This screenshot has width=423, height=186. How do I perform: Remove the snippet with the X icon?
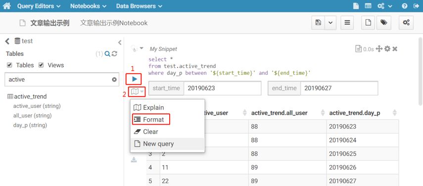tap(395, 49)
